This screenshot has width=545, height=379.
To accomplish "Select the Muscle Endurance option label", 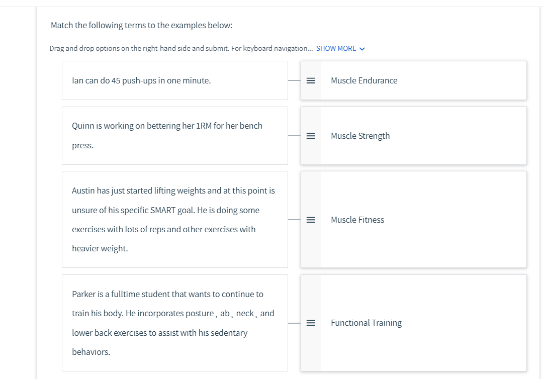I will tap(364, 80).
